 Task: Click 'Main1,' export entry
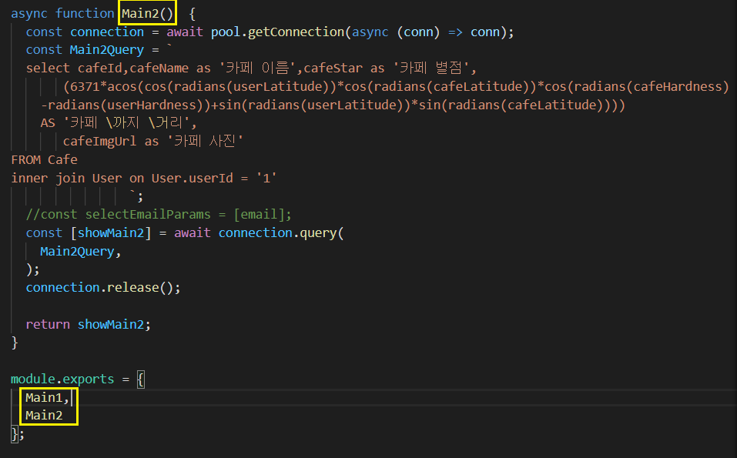tap(48, 397)
